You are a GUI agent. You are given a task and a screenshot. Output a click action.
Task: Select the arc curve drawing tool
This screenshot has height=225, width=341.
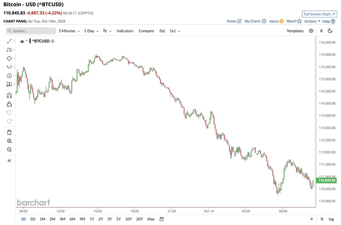click(9, 67)
